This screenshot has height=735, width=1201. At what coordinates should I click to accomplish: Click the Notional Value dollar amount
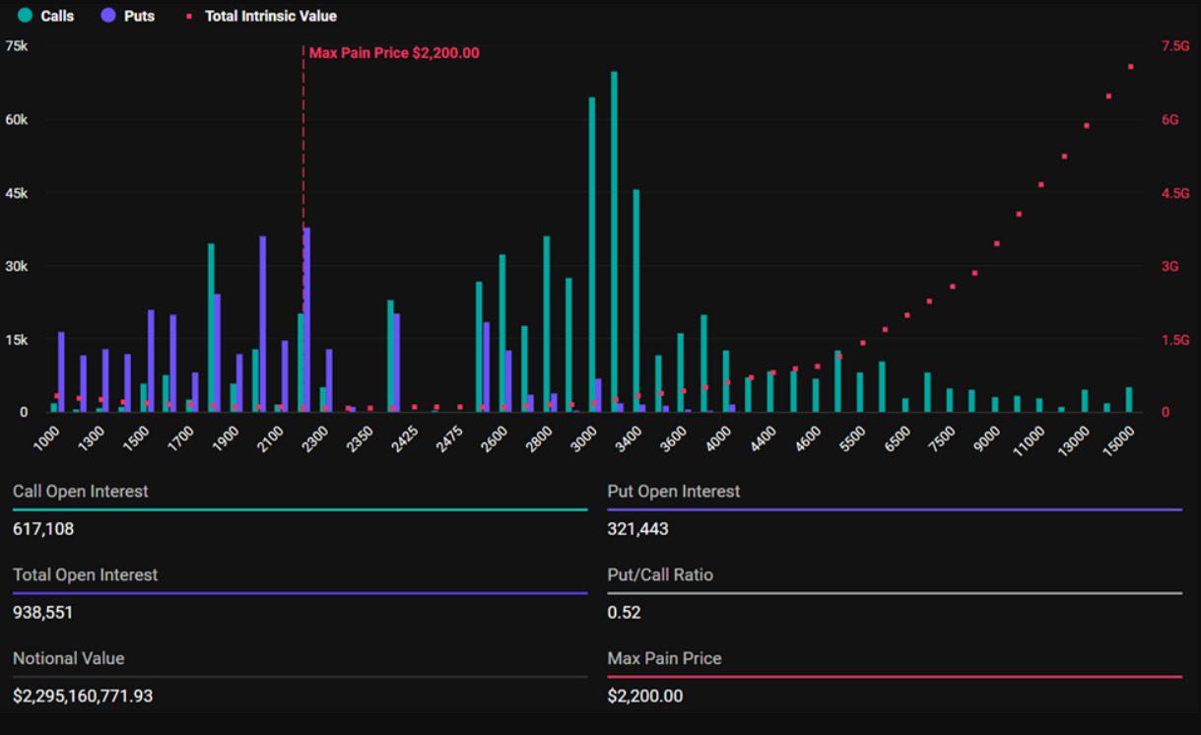(83, 697)
